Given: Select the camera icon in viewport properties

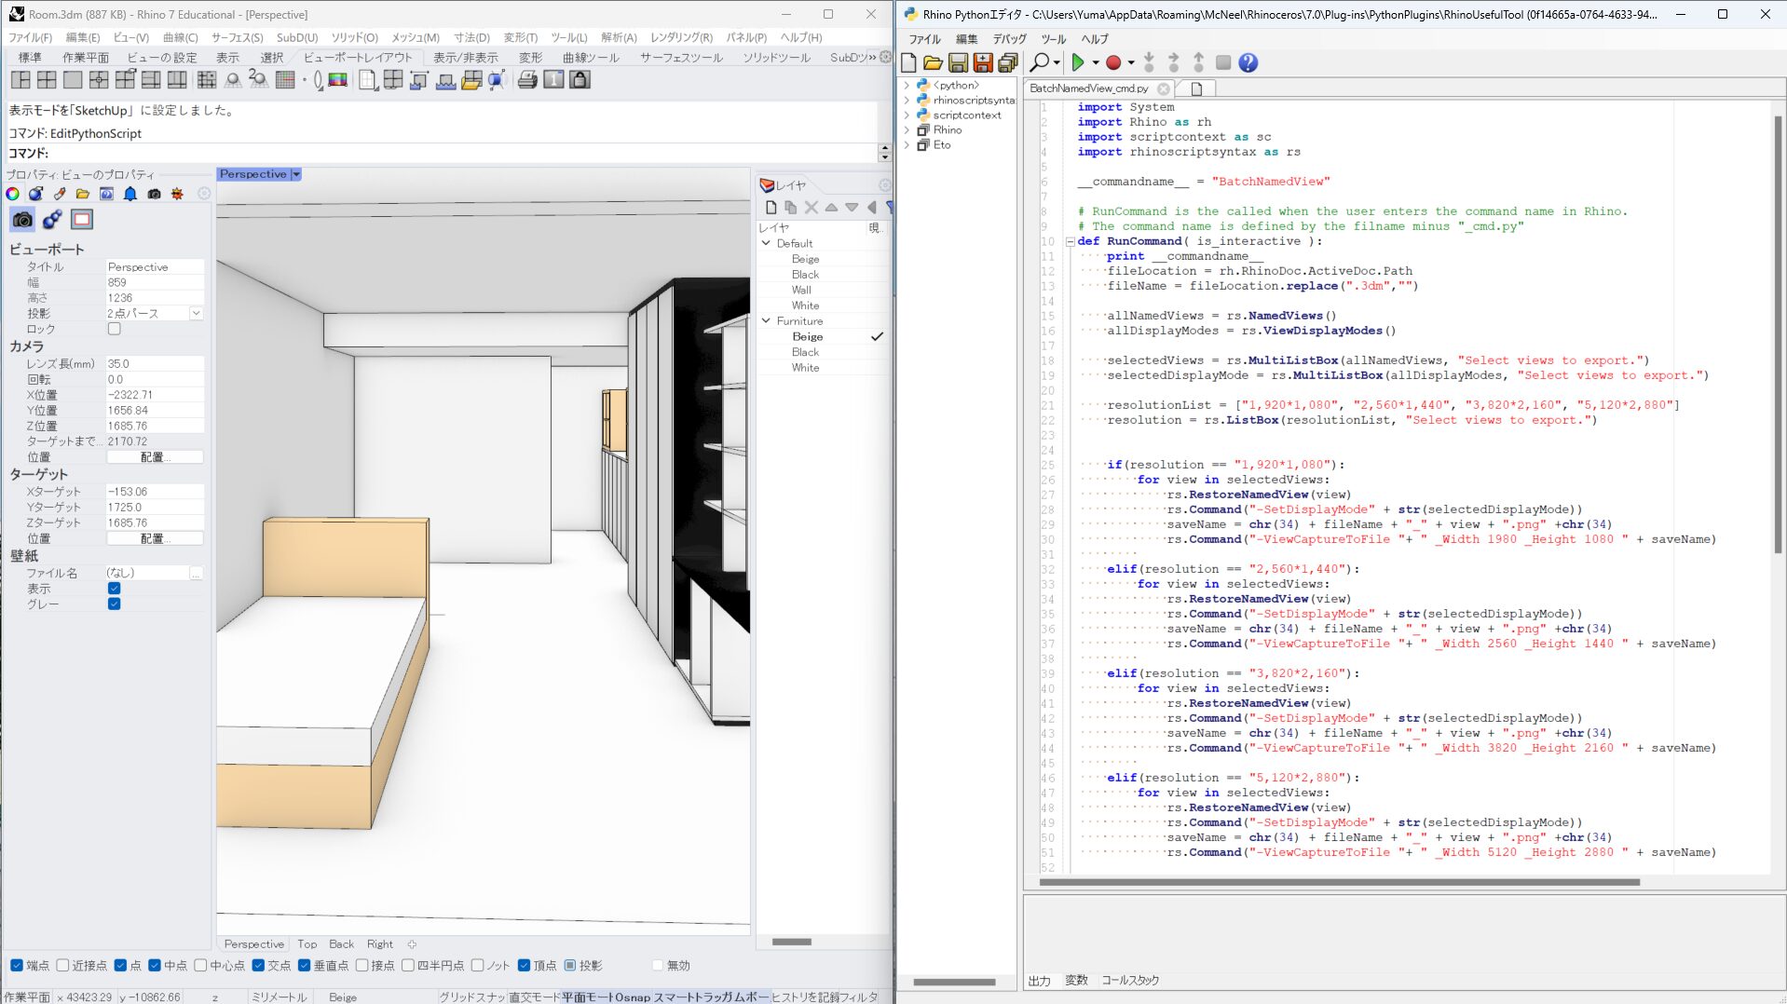Looking at the screenshot, I should click(x=22, y=220).
